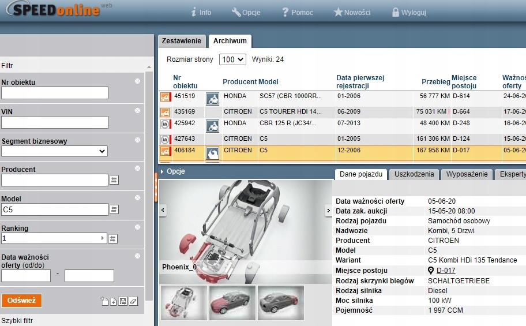Click into the Nr obiektu input field
526x326 pixels.
pos(55,93)
